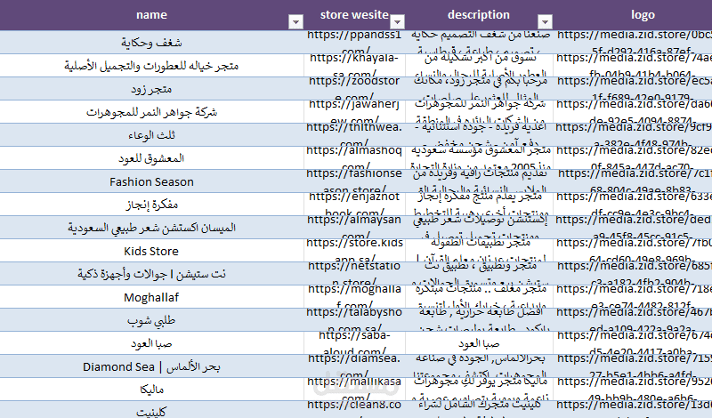Select the name cell صبا العود
The image size is (712, 418).
tap(151, 343)
